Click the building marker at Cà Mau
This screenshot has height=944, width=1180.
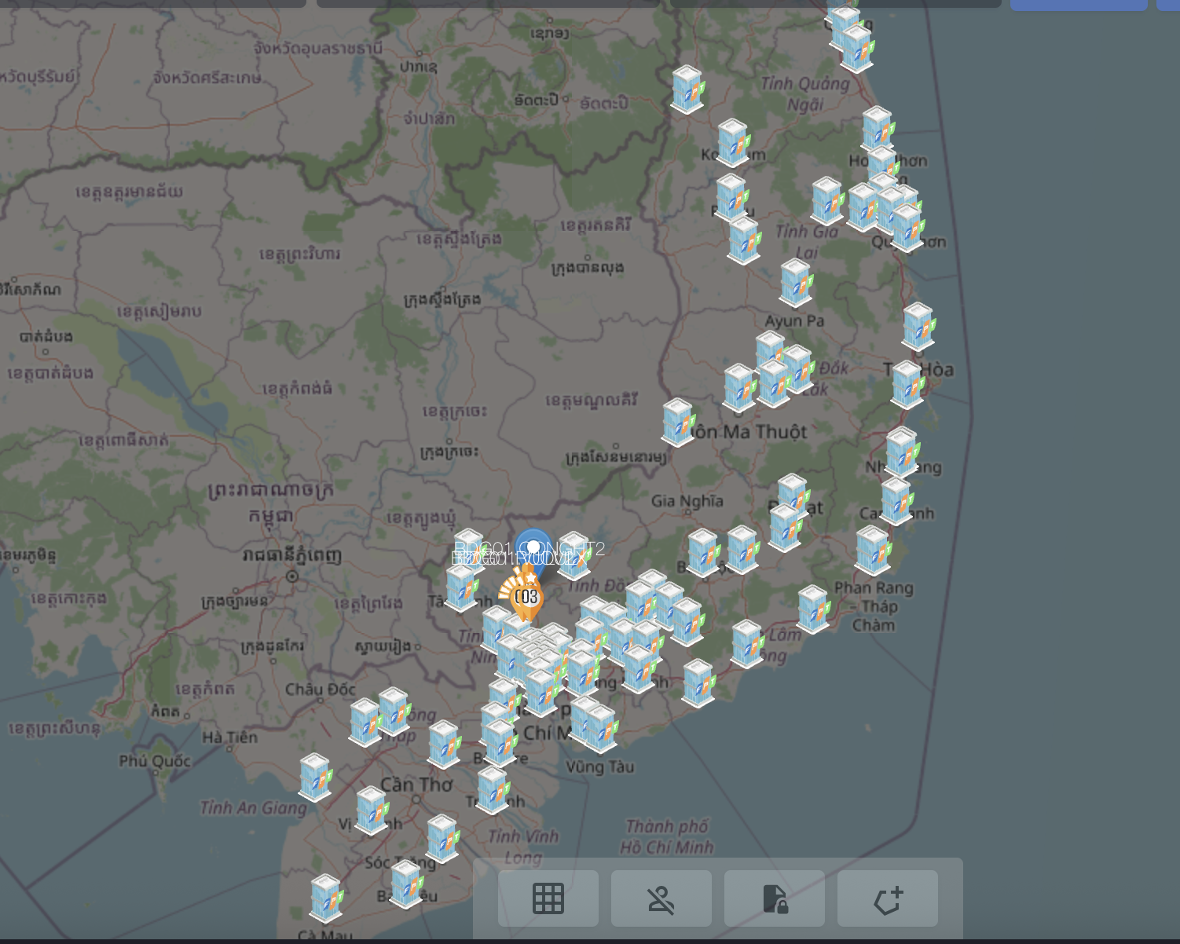point(325,897)
